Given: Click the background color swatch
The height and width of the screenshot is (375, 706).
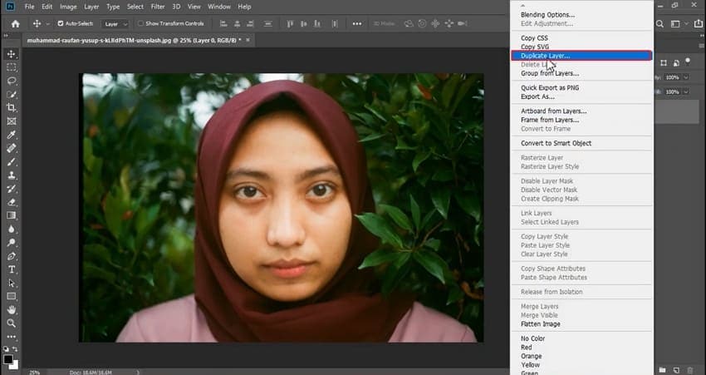Looking at the screenshot, I should click(14, 365).
